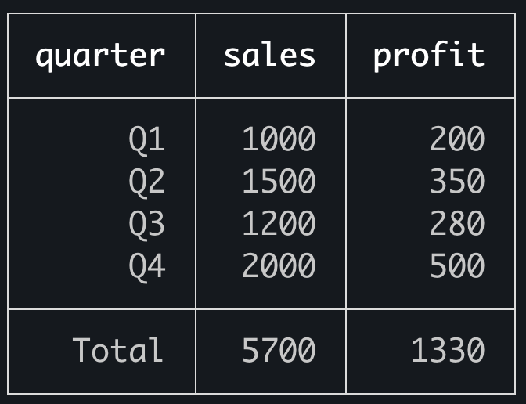The width and height of the screenshot is (526, 404).
Task: Select the 200 profit value
Action: click(x=457, y=139)
